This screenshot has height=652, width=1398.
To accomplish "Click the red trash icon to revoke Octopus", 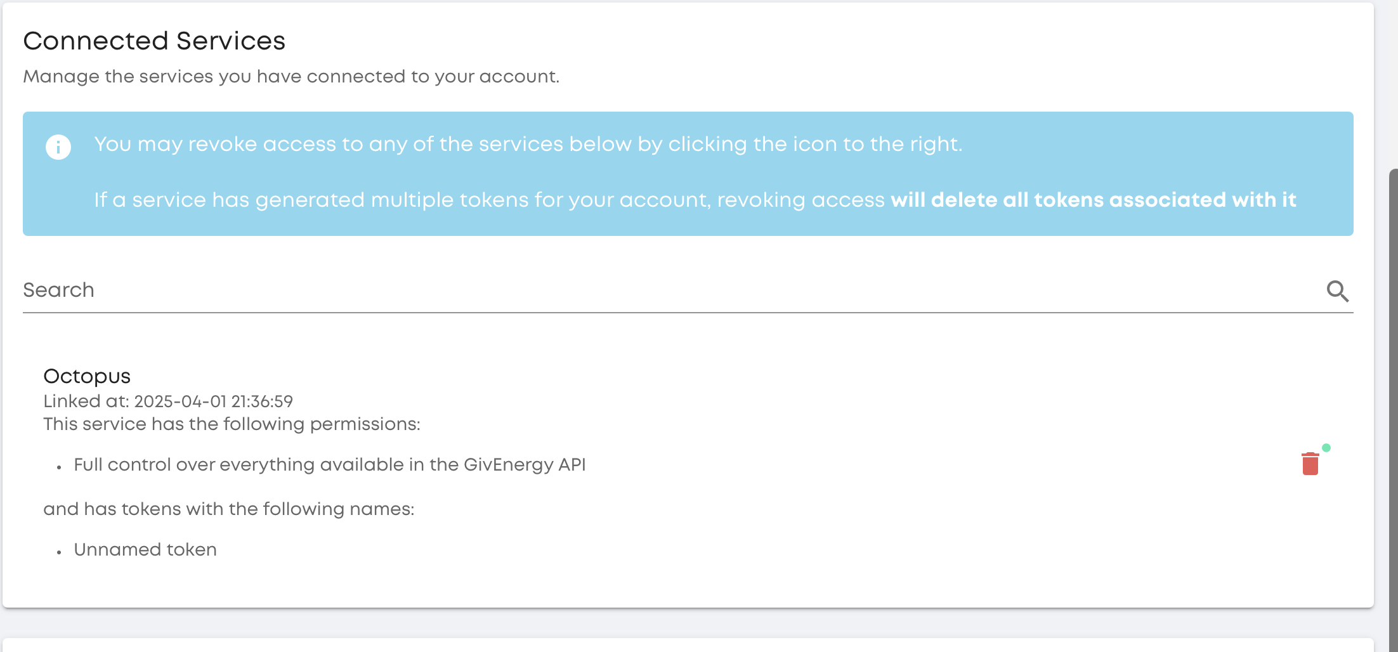I will coord(1310,464).
